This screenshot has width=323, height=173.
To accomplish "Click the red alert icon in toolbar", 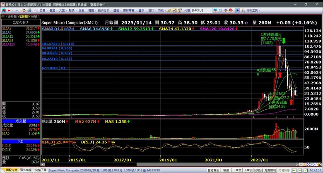I will click(x=231, y=10).
